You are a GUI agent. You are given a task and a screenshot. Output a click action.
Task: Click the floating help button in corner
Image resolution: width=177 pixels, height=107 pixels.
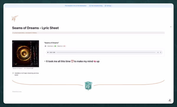pyautogui.click(x=170, y=100)
